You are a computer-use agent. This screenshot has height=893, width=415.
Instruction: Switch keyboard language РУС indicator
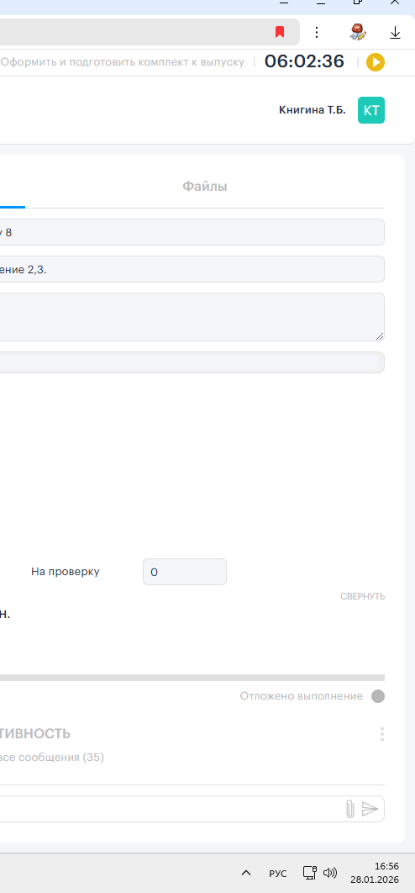[278, 873]
